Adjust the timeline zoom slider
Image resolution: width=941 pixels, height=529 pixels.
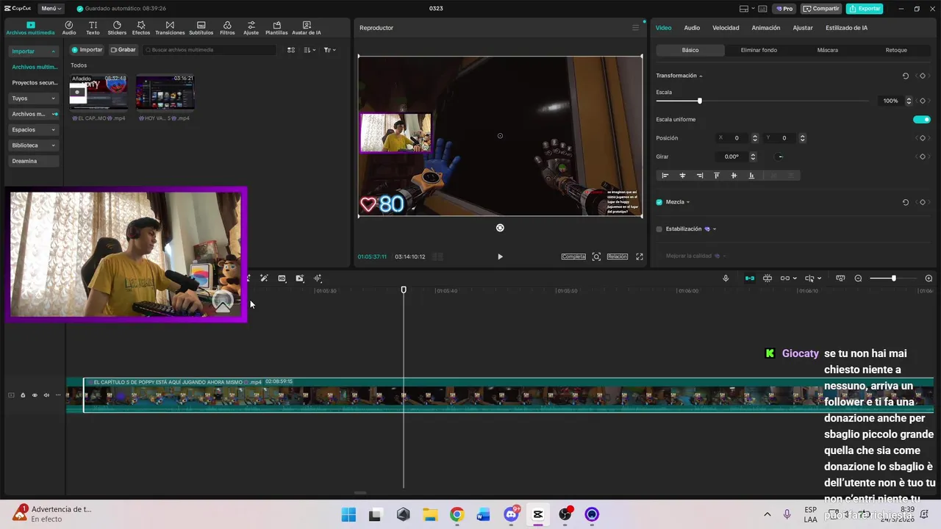coord(893,278)
